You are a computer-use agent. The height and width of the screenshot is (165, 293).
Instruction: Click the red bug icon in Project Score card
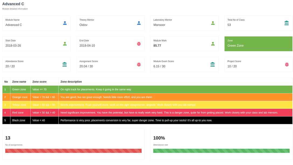tap(287, 64)
